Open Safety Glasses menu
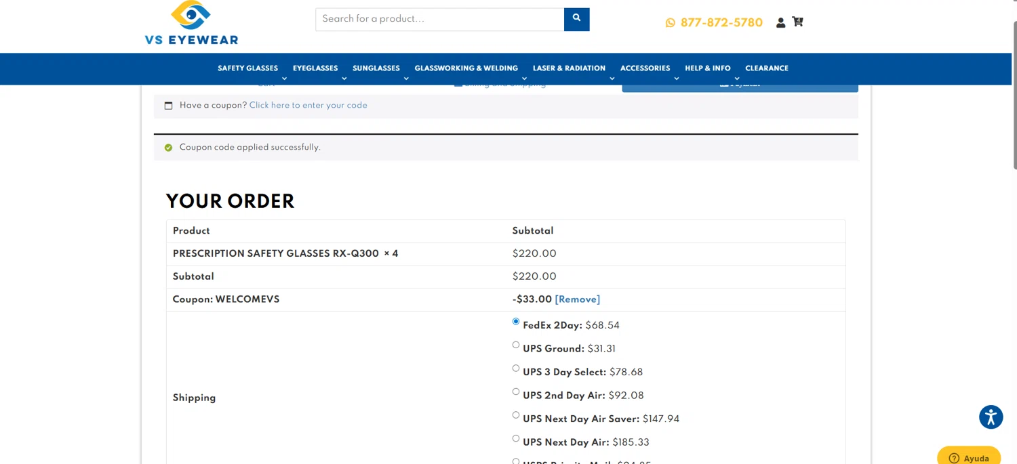The width and height of the screenshot is (1017, 464). click(247, 68)
